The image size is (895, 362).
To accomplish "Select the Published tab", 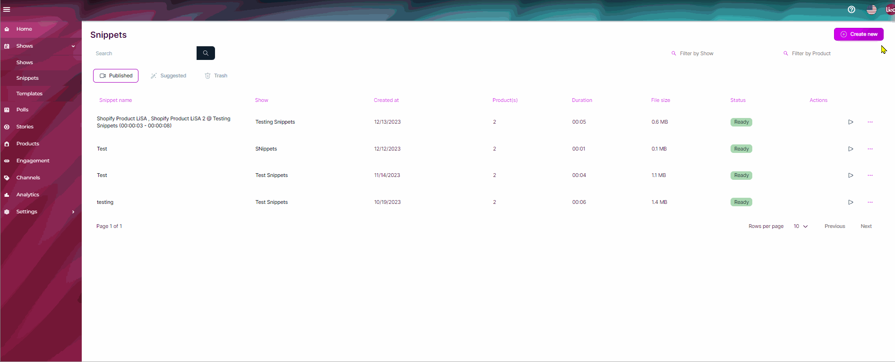I will tap(116, 76).
